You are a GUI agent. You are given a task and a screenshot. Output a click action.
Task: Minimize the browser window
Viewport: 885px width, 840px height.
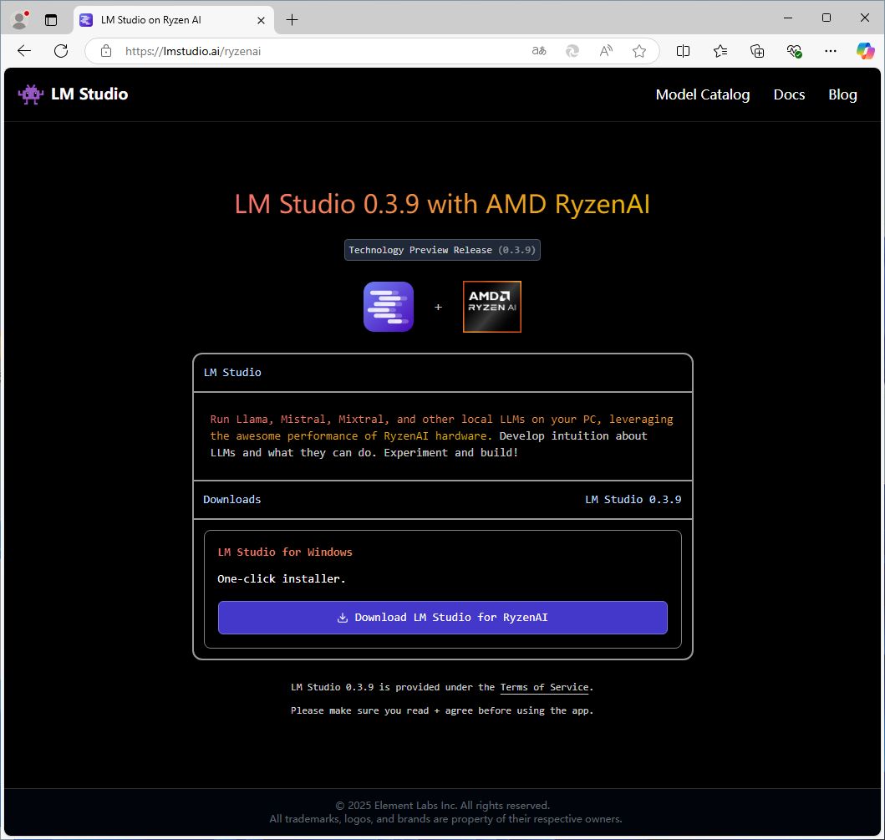(x=788, y=18)
